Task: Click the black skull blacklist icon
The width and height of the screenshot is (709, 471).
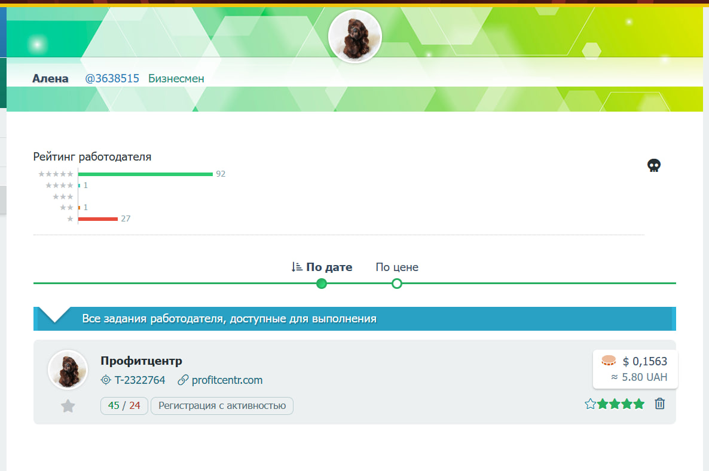Action: click(x=654, y=166)
